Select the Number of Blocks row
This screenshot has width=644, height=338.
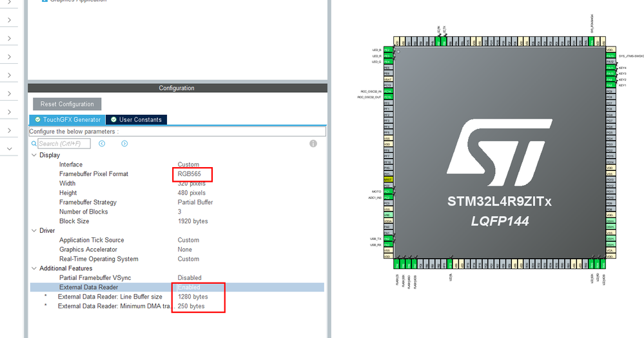click(177, 212)
